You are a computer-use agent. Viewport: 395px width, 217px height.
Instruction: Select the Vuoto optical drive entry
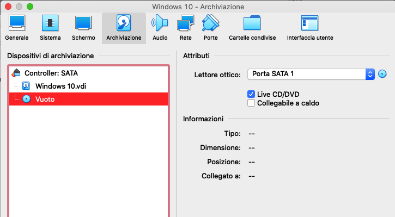[89, 99]
